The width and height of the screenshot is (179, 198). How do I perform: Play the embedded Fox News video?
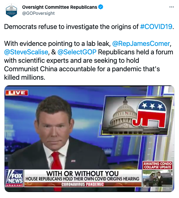[89, 139]
